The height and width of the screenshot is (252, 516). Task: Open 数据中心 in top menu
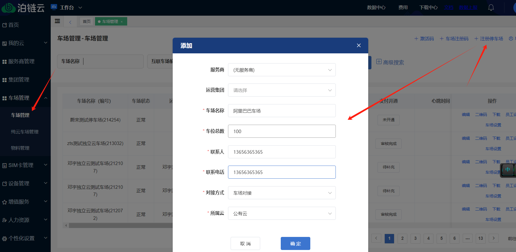tap(376, 8)
